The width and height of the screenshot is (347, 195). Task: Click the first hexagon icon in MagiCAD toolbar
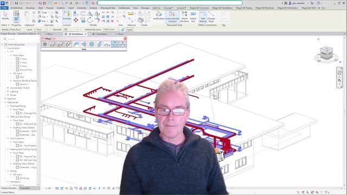click(x=45, y=44)
